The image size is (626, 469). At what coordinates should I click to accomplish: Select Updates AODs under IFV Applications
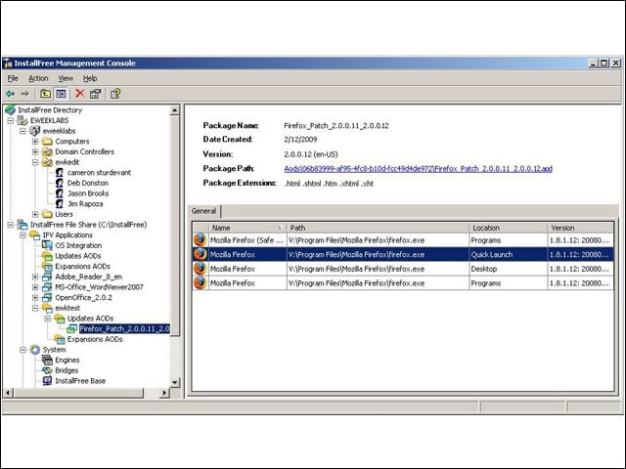tap(78, 256)
